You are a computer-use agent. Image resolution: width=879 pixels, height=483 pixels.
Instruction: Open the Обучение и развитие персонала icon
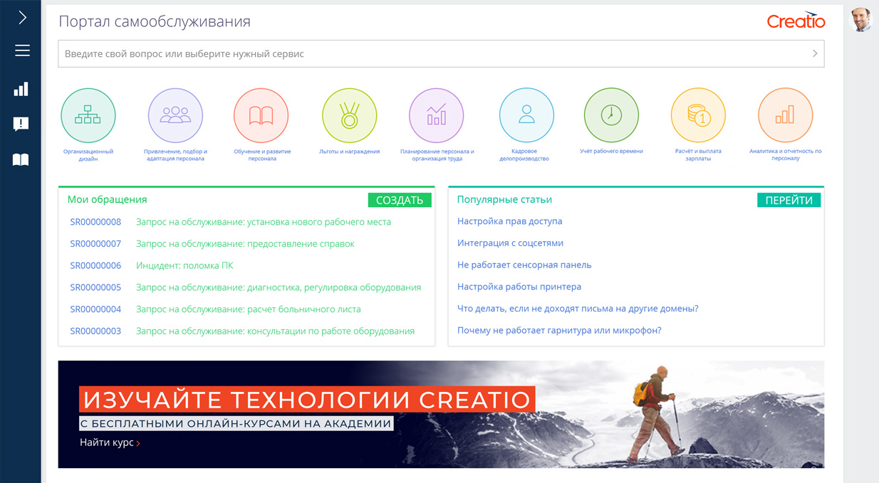[x=261, y=115]
